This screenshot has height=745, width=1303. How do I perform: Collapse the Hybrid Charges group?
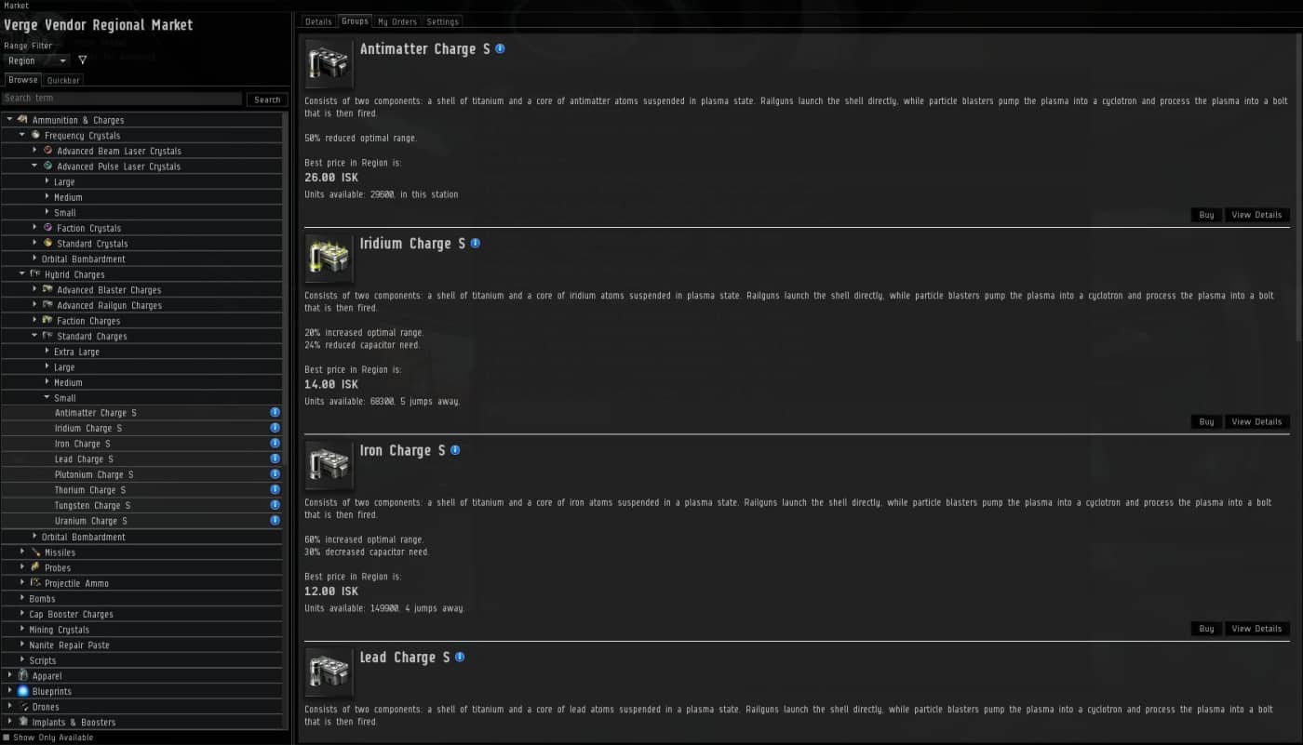pos(22,274)
